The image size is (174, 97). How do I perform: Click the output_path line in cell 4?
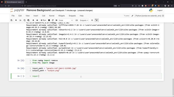point(46,71)
